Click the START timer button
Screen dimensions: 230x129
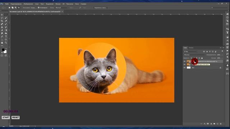pos(6,118)
